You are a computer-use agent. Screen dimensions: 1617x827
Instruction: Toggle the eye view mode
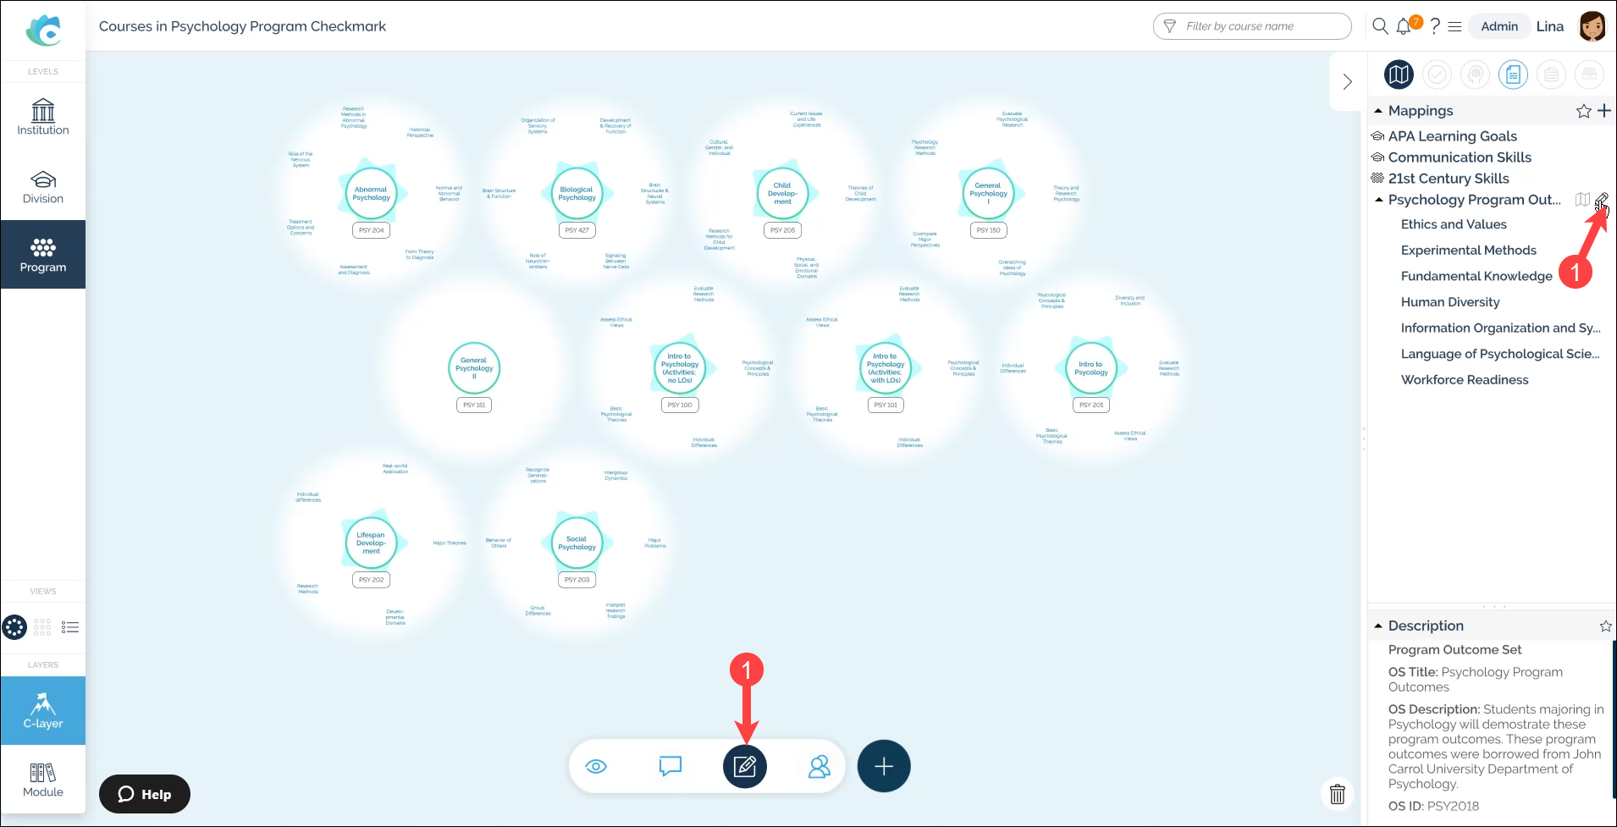tap(596, 766)
